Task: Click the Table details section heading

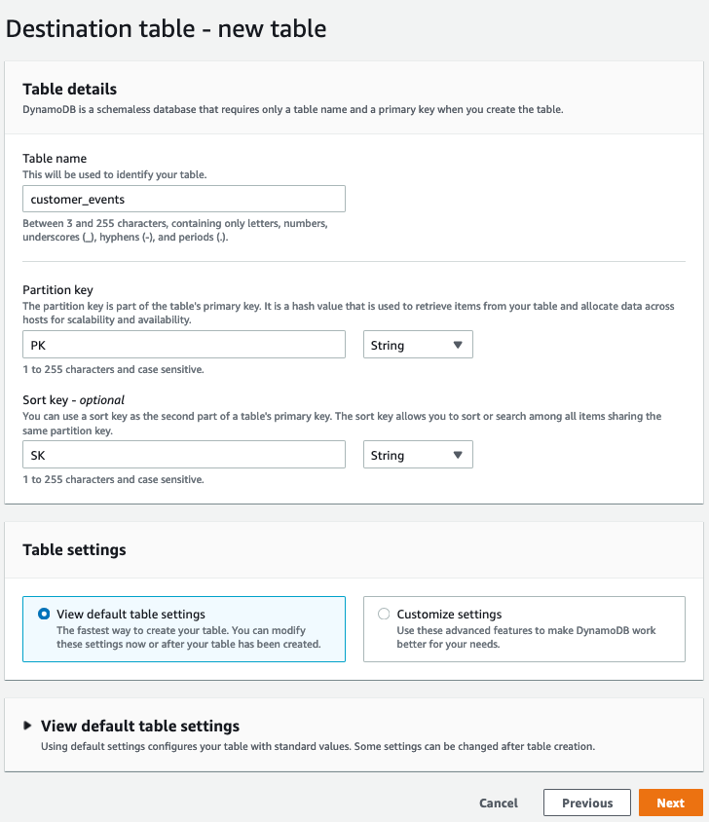Action: [x=69, y=90]
